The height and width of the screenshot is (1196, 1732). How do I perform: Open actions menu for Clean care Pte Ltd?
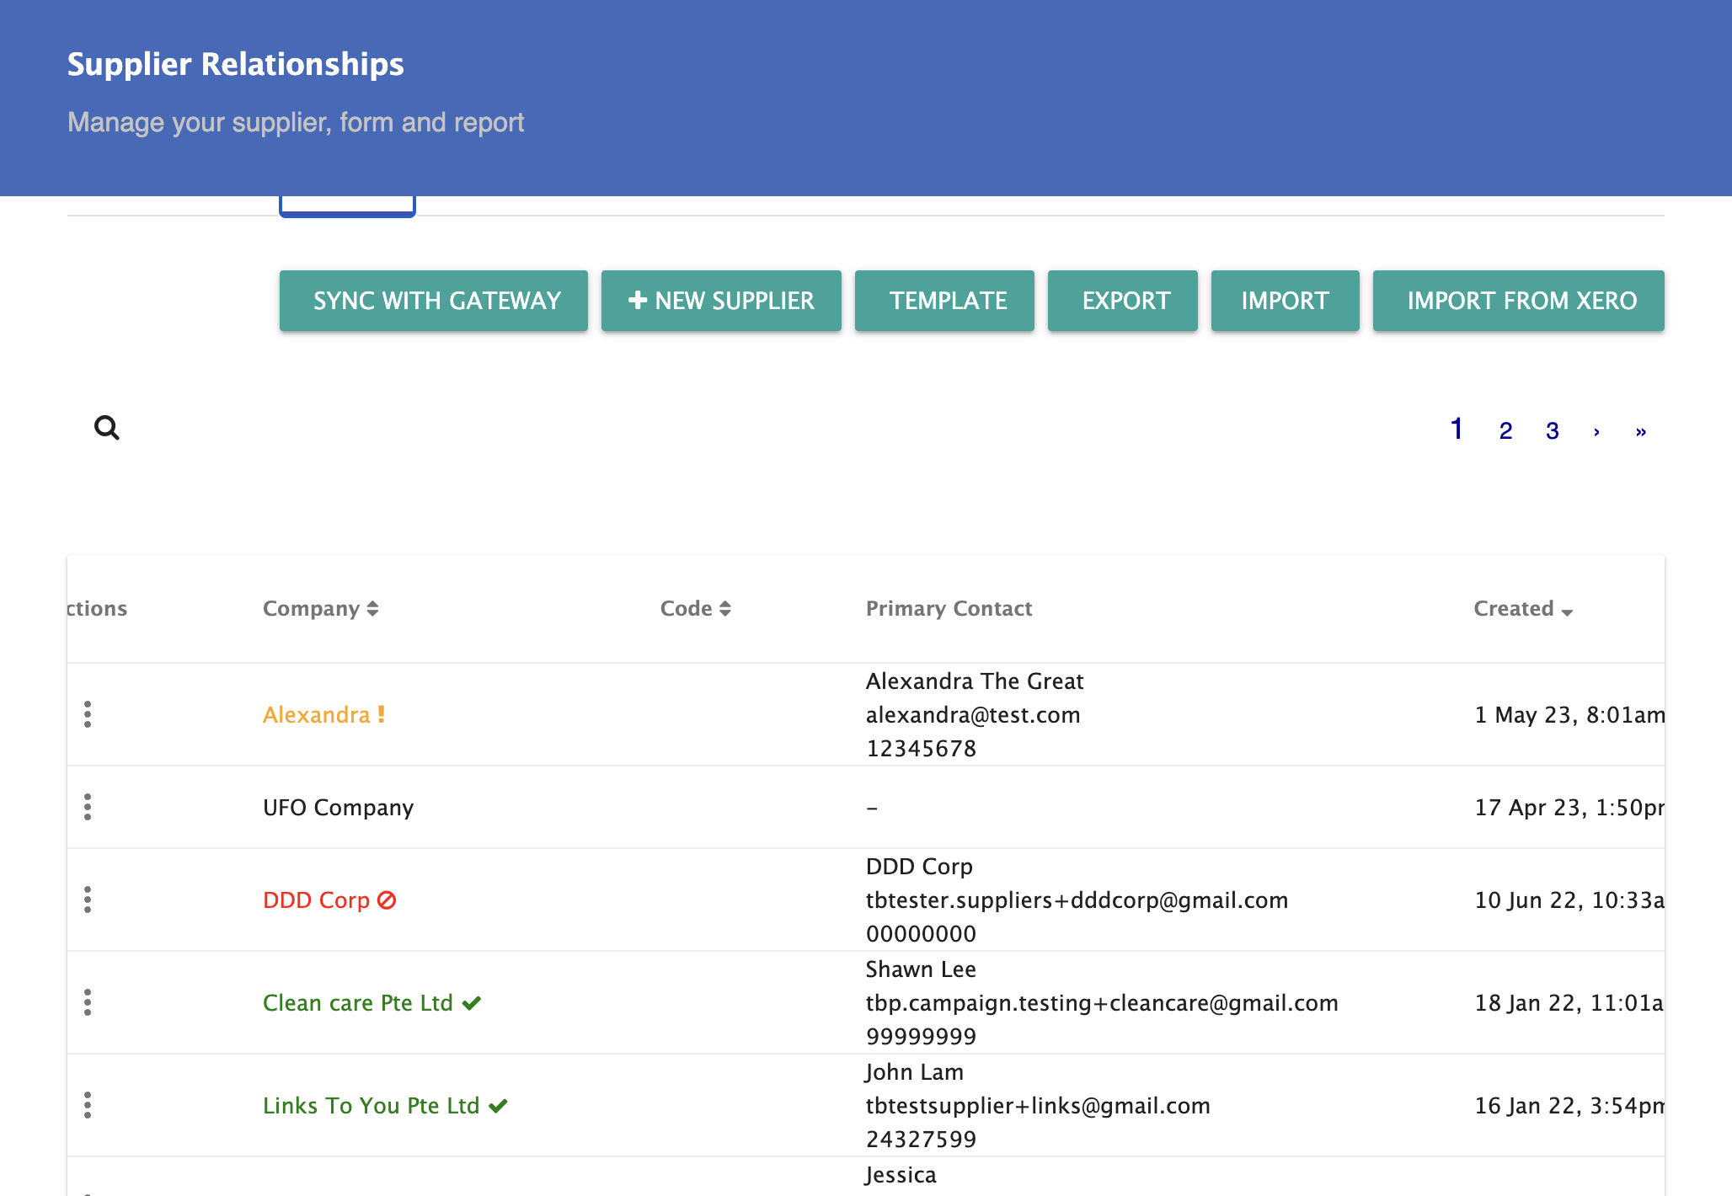[88, 1002]
